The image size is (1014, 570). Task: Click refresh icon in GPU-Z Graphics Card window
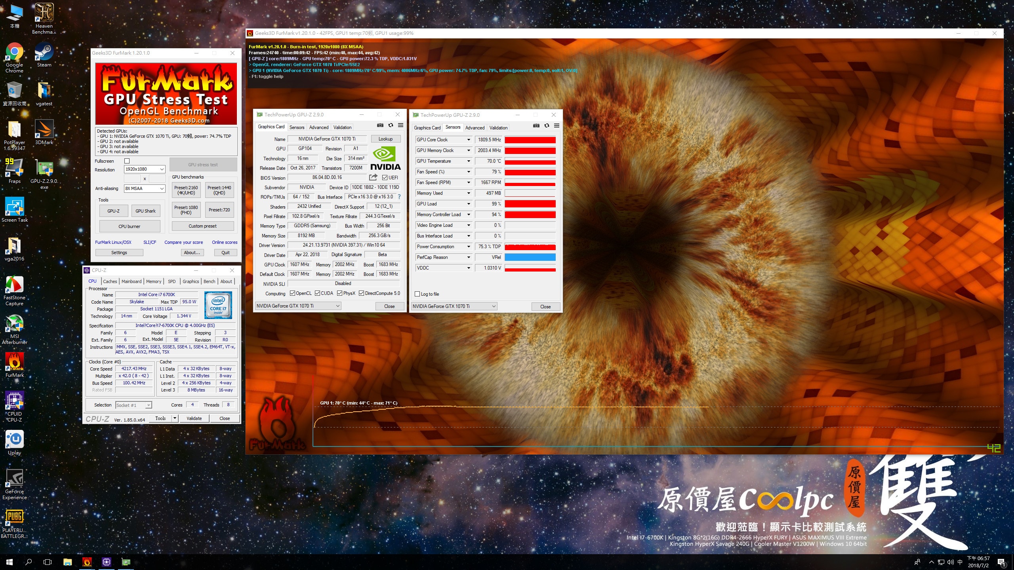click(x=391, y=125)
